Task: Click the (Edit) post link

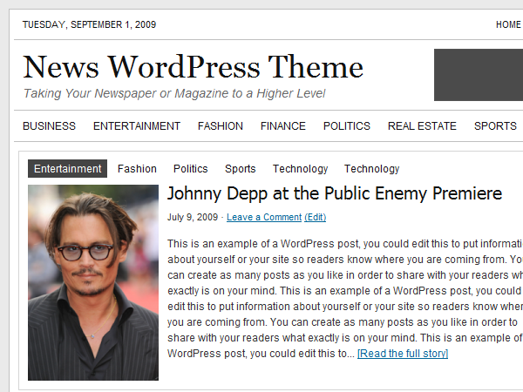Action: click(x=315, y=217)
